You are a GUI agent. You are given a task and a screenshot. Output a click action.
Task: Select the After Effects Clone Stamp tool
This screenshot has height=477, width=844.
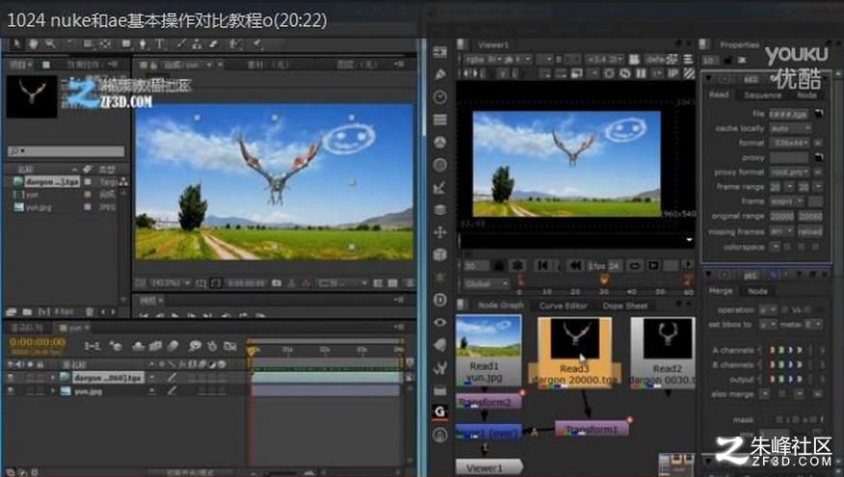pos(197,44)
